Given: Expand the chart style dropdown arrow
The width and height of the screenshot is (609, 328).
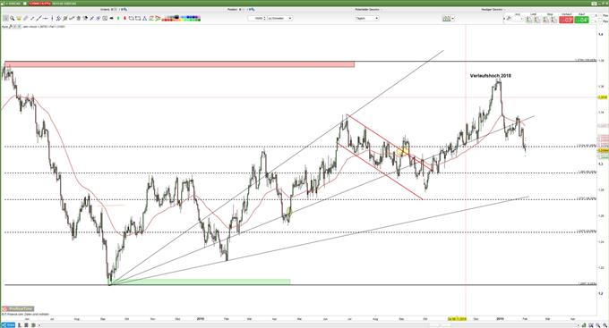Looking at the screenshot, I should (x=453, y=19).
